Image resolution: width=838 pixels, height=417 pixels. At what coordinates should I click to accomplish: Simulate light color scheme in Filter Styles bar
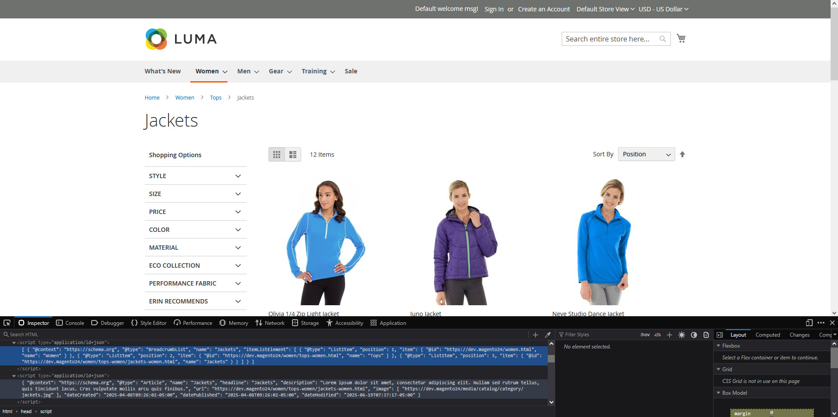(682, 335)
